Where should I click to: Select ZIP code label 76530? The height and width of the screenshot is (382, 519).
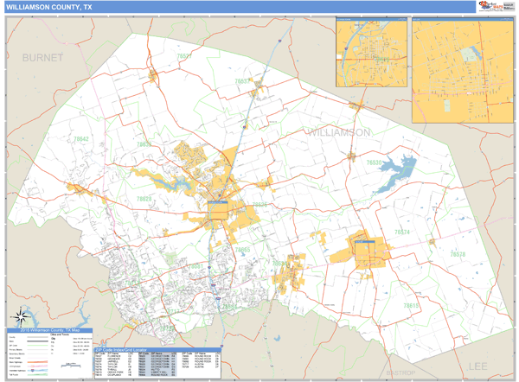[374, 162]
